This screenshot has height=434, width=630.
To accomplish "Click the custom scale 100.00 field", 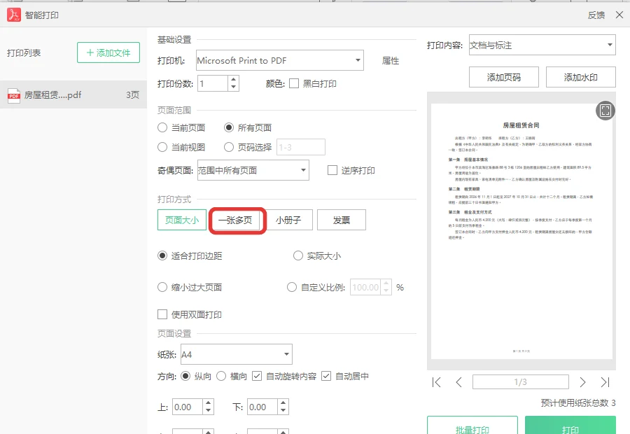I will 365,287.
